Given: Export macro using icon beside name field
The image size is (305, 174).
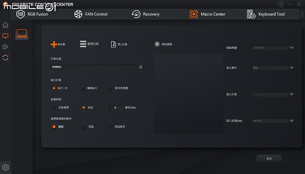Looking at the screenshot, I should click(141, 67).
